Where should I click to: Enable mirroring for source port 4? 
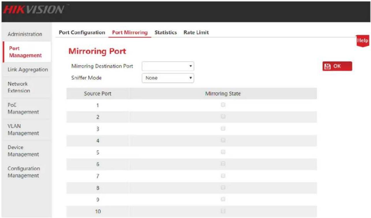coord(223,140)
